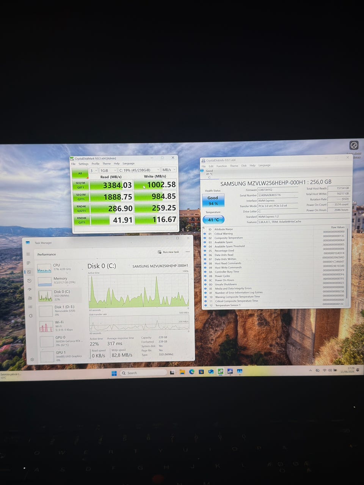Click the Good 94 % health status button
This screenshot has width=364, height=485.
(x=213, y=200)
